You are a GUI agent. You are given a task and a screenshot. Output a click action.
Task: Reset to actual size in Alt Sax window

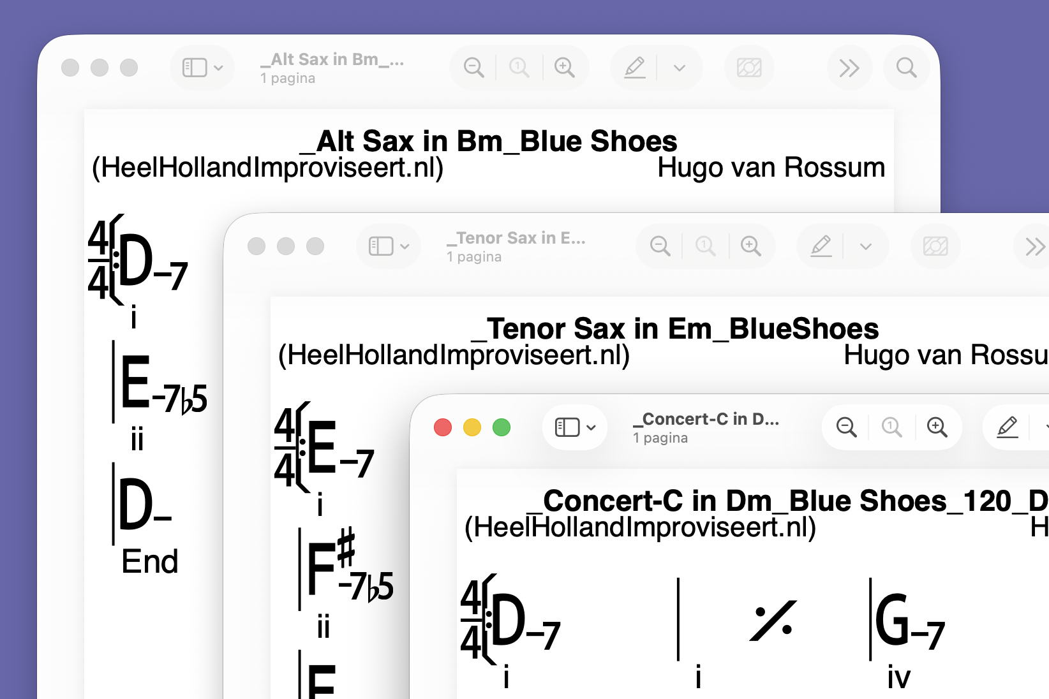[x=519, y=68]
